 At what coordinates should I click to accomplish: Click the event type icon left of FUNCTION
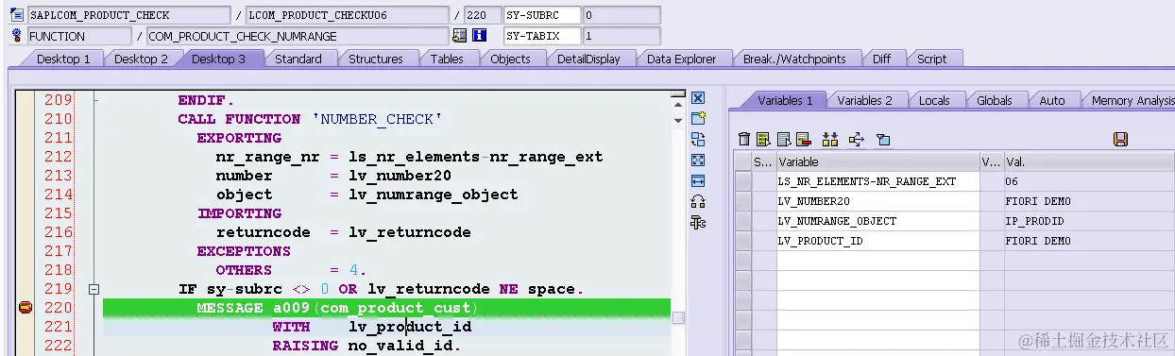coord(16,36)
